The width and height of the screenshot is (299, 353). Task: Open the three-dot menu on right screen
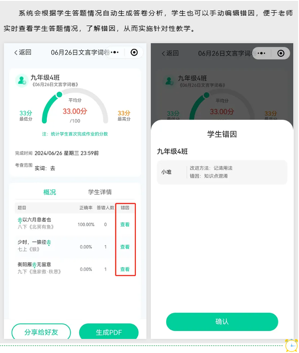coord(262,53)
